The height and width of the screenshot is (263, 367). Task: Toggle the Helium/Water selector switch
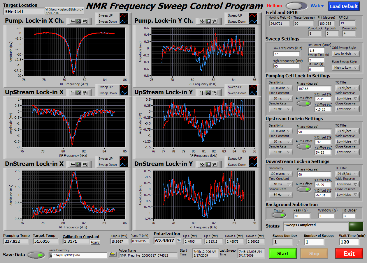click(x=296, y=6)
